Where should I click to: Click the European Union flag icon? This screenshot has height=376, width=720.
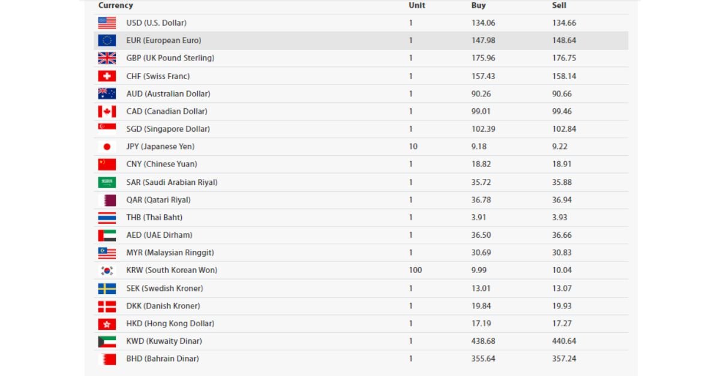click(107, 41)
